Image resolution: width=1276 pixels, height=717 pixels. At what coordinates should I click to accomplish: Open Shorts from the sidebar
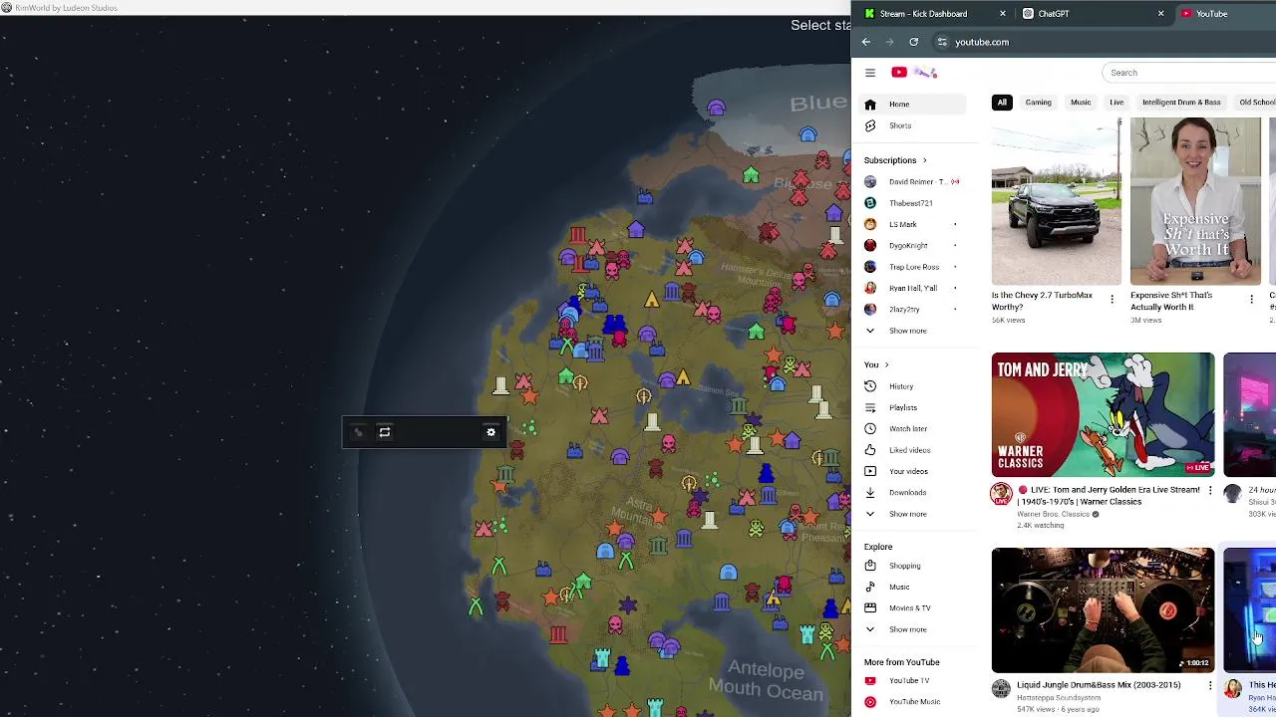[913, 125]
